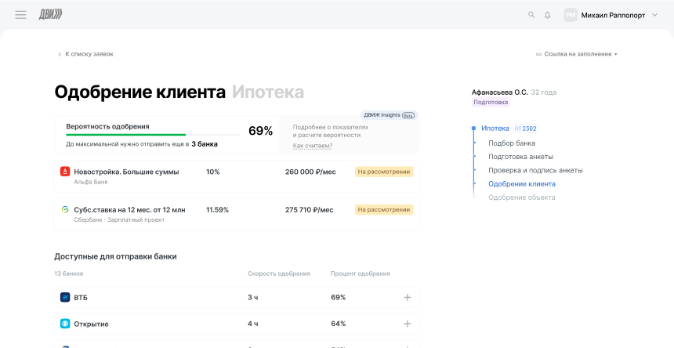The width and height of the screenshot is (674, 348).
Task: Click the ВТБ bank logo
Action: pyautogui.click(x=65, y=297)
